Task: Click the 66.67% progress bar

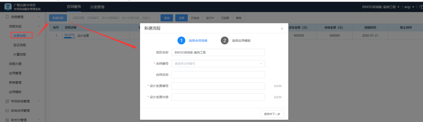Action: [x=70, y=38]
